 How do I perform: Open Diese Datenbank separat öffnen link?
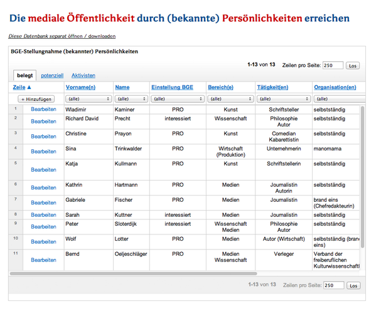(x=62, y=36)
